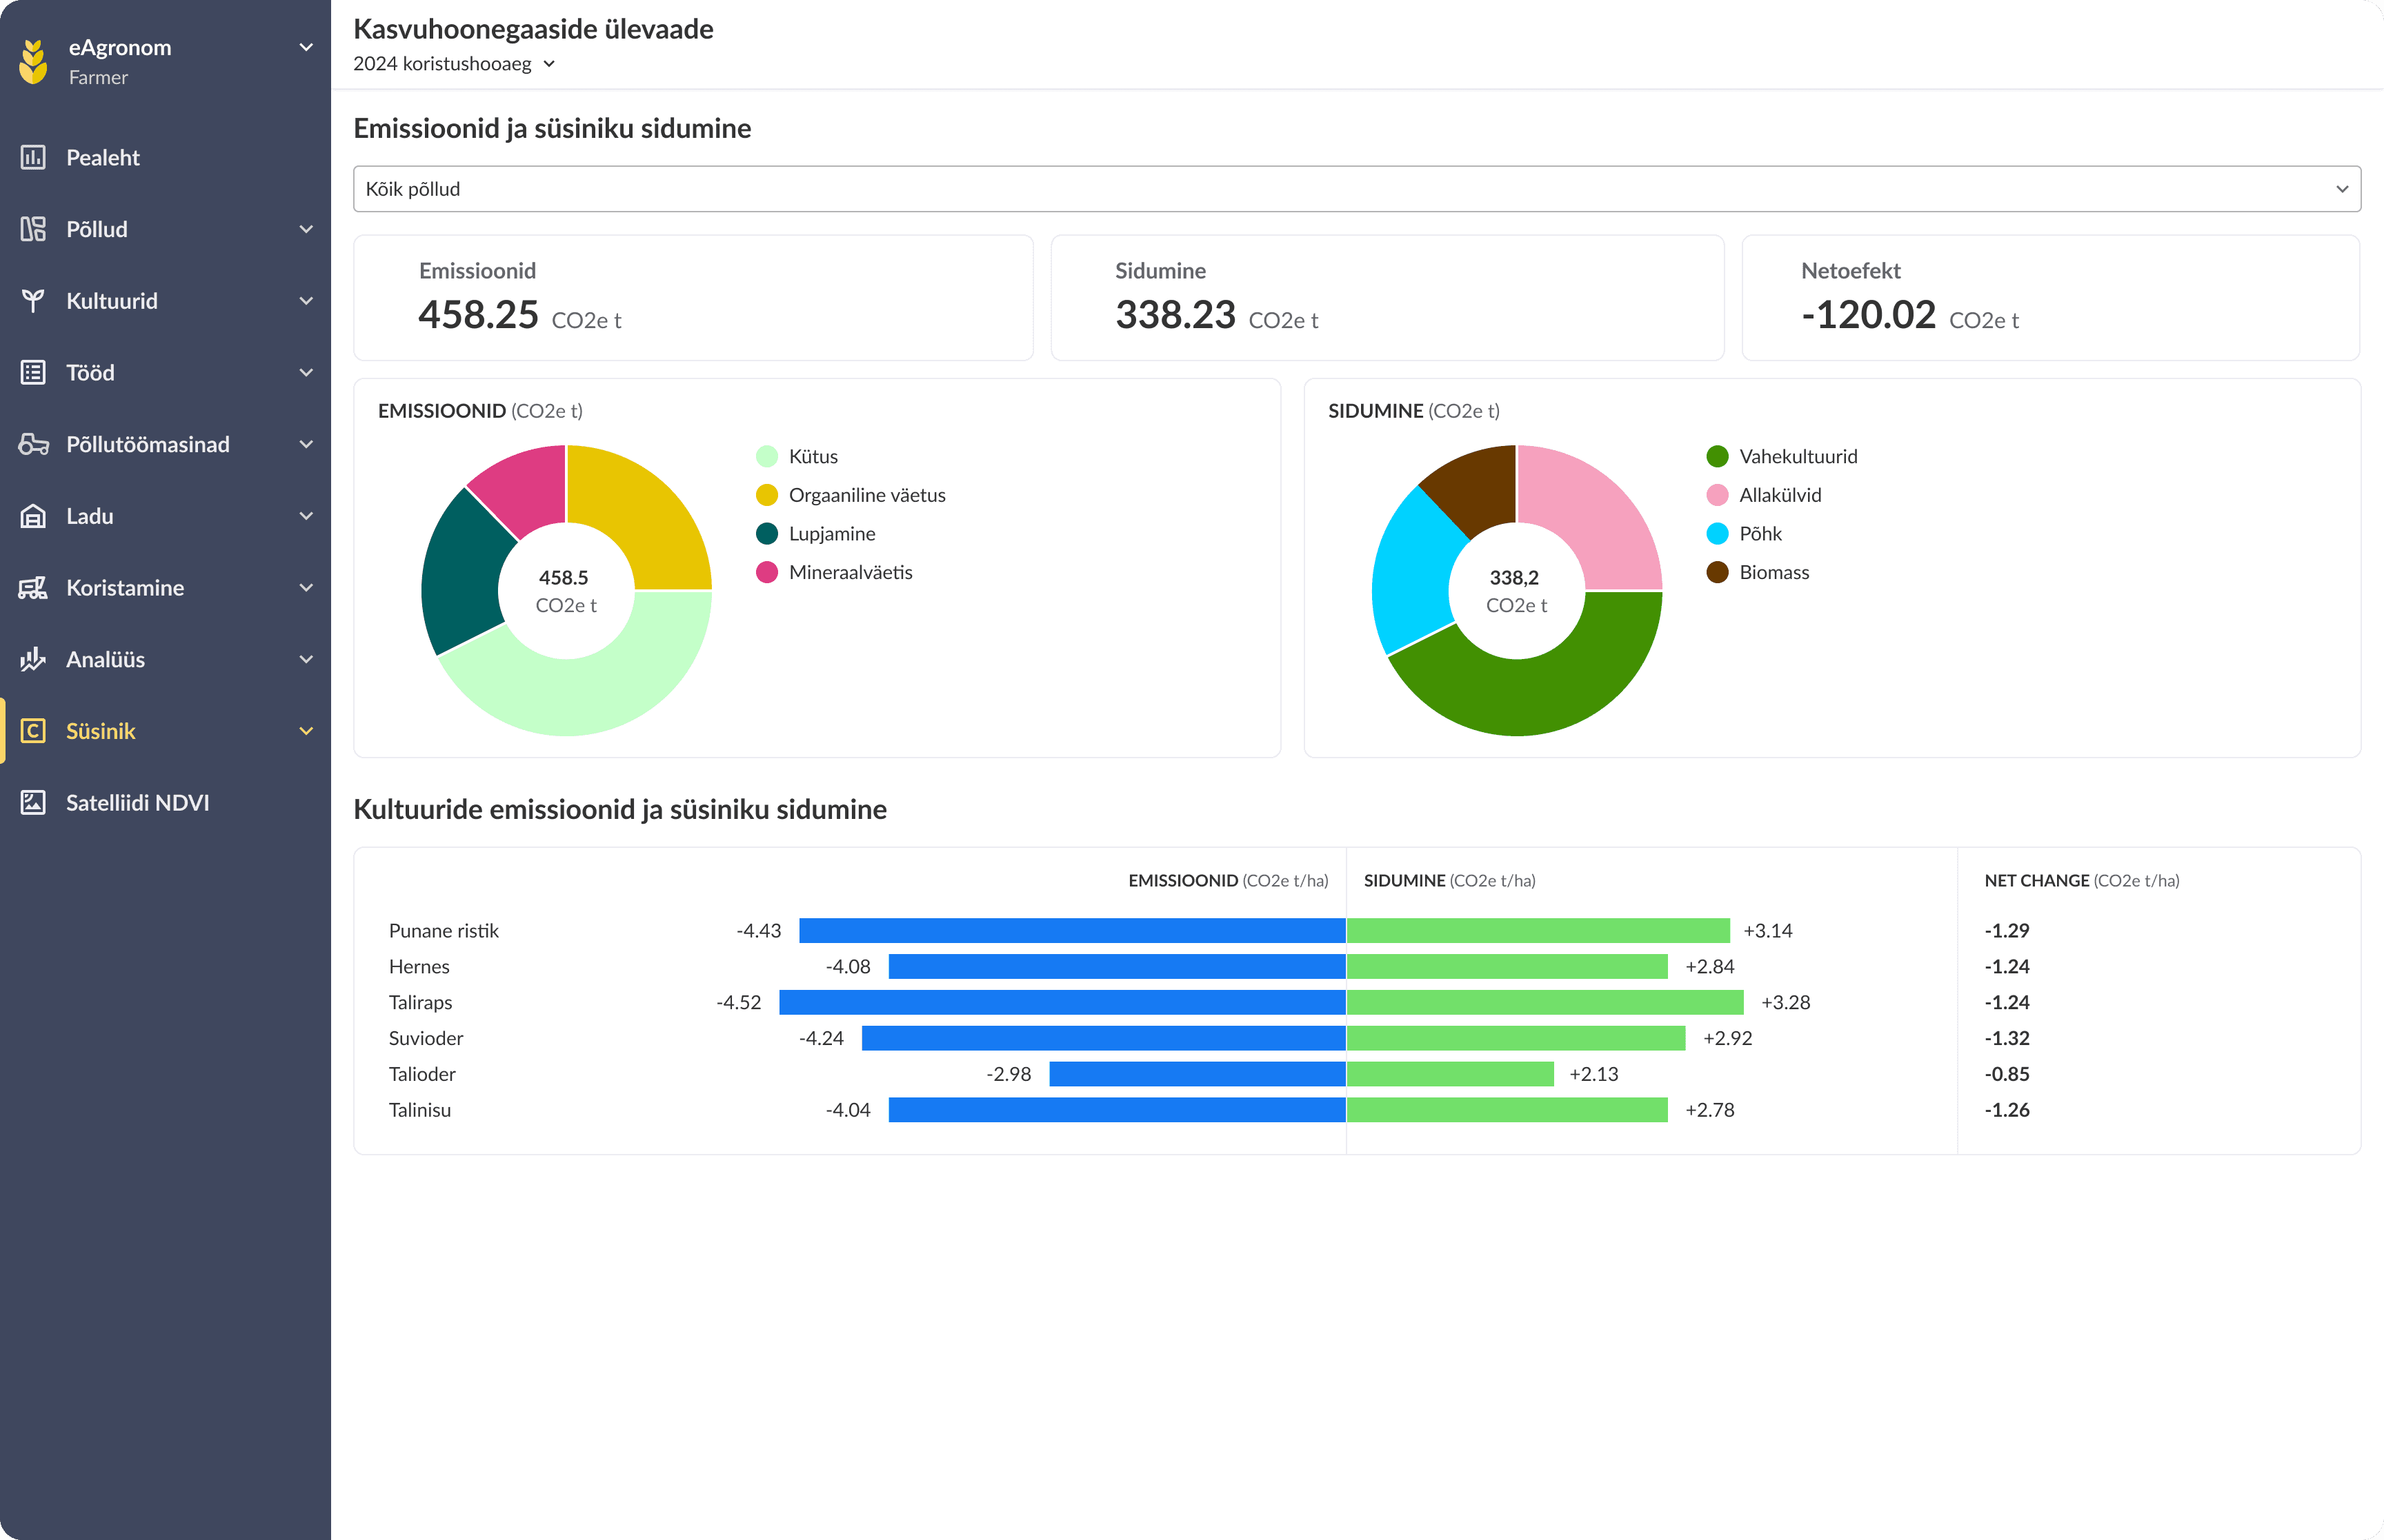Click the Põhk cyan color swatch
Screen dimensions: 2384x1540
point(1717,534)
